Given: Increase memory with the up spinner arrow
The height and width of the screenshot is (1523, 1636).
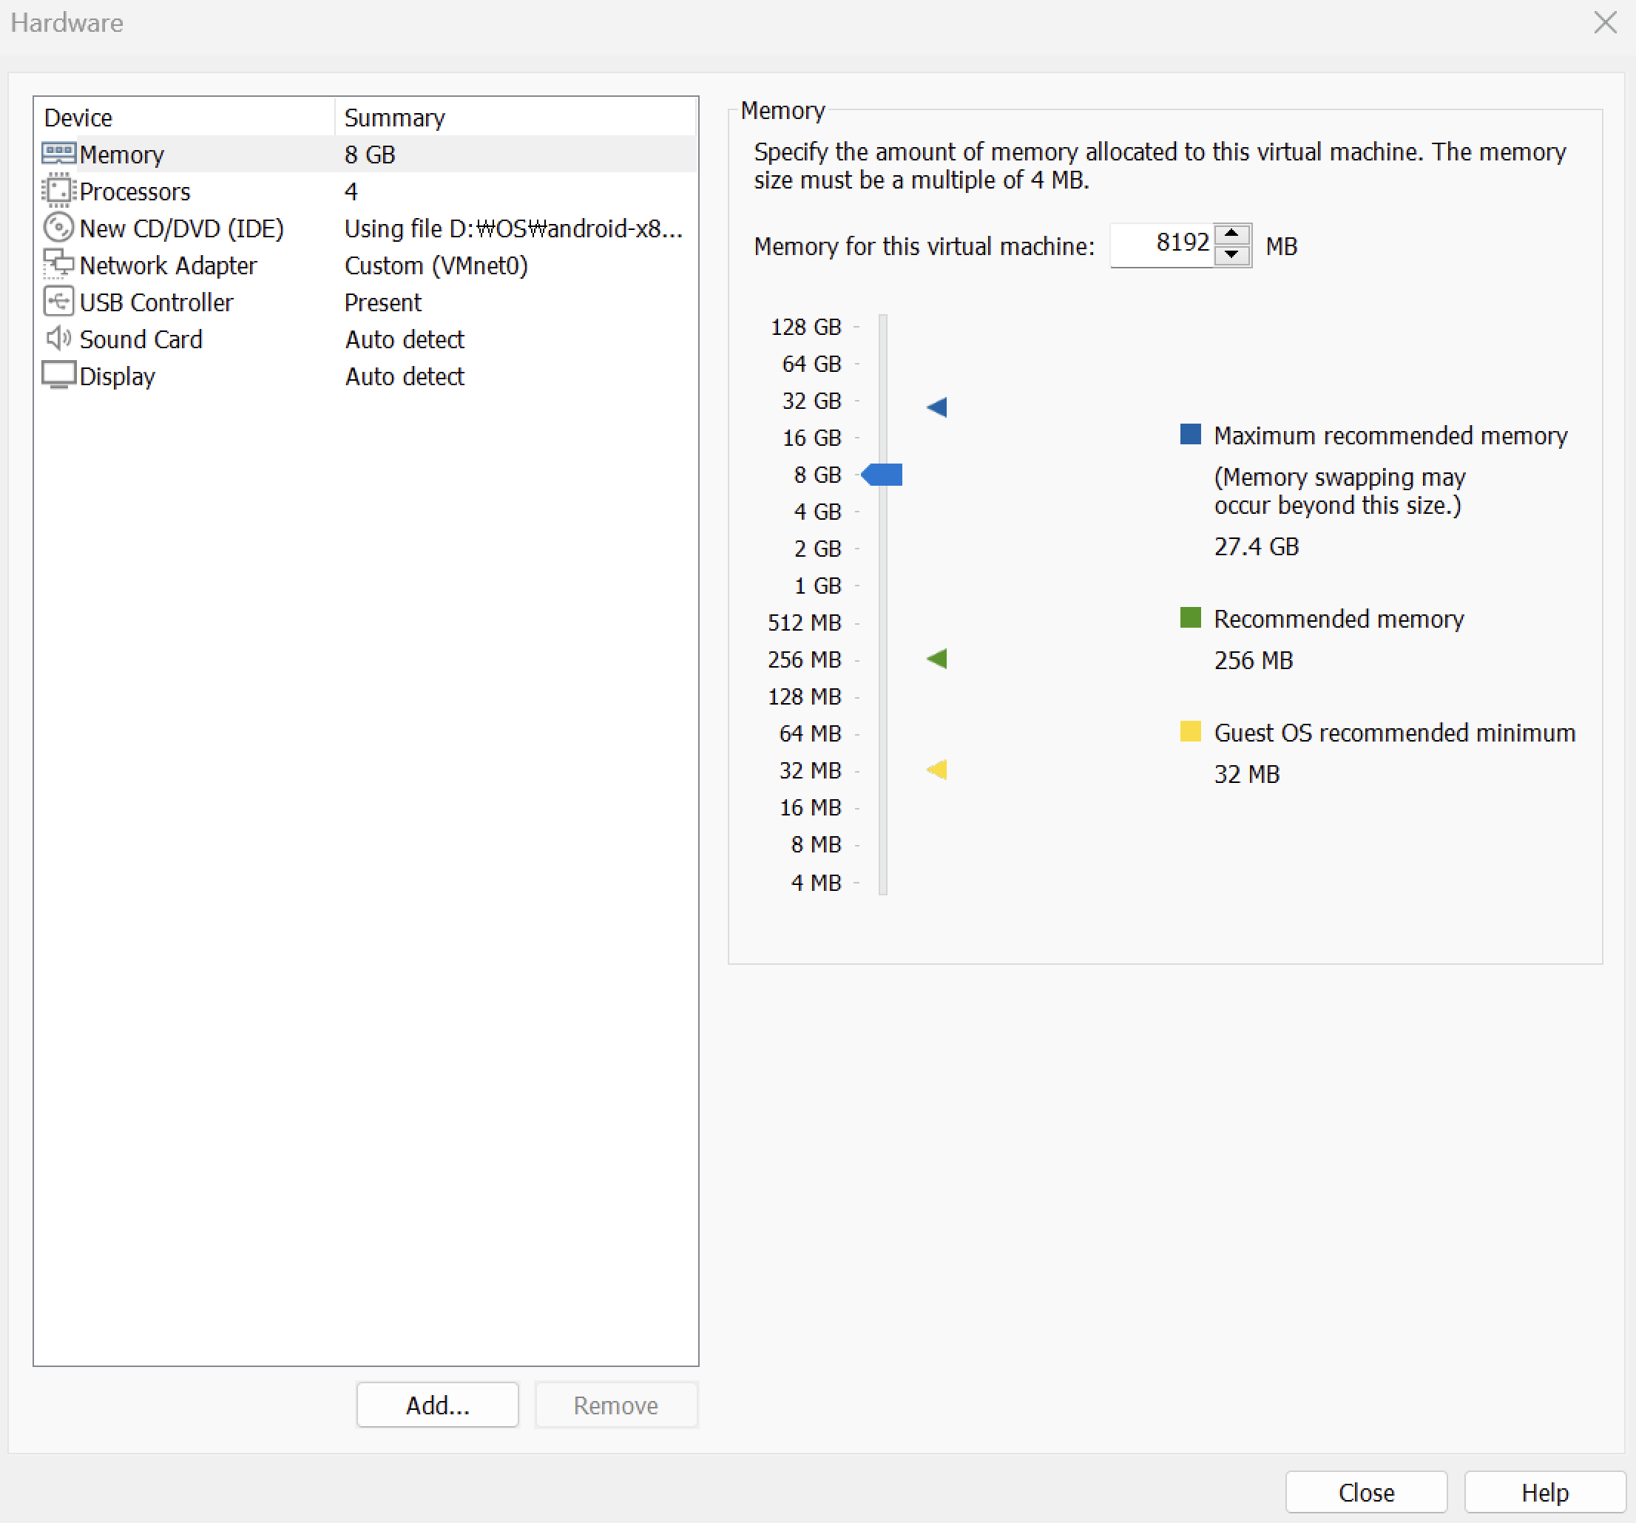Looking at the screenshot, I should pyautogui.click(x=1231, y=234).
